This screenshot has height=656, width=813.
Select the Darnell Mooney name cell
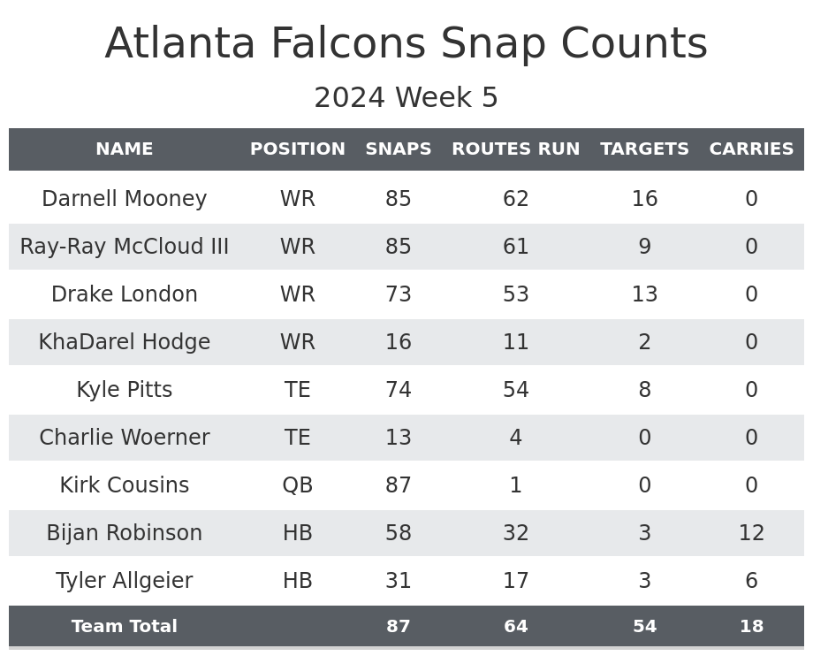(125, 199)
